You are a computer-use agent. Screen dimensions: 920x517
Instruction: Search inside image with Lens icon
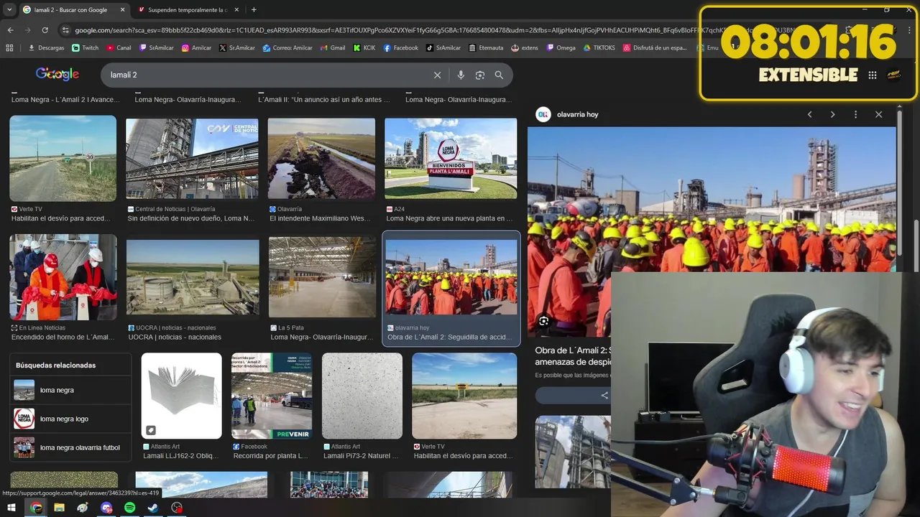[x=544, y=321]
